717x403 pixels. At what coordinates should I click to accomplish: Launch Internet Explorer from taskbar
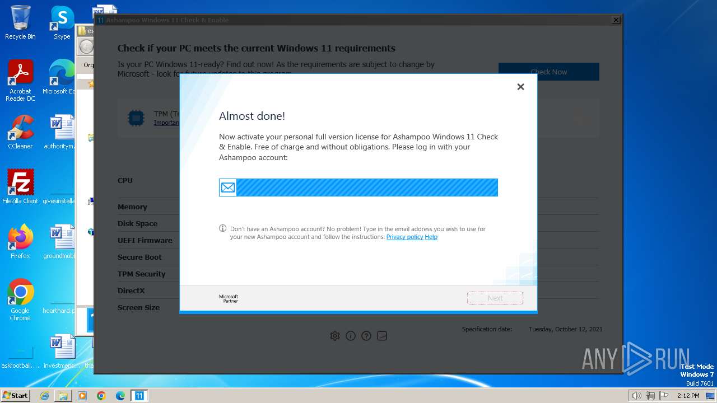pyautogui.click(x=44, y=396)
